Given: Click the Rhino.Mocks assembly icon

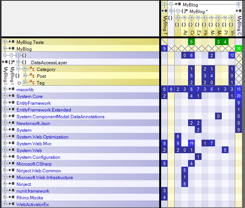Looking at the screenshot, I should pos(12,197).
